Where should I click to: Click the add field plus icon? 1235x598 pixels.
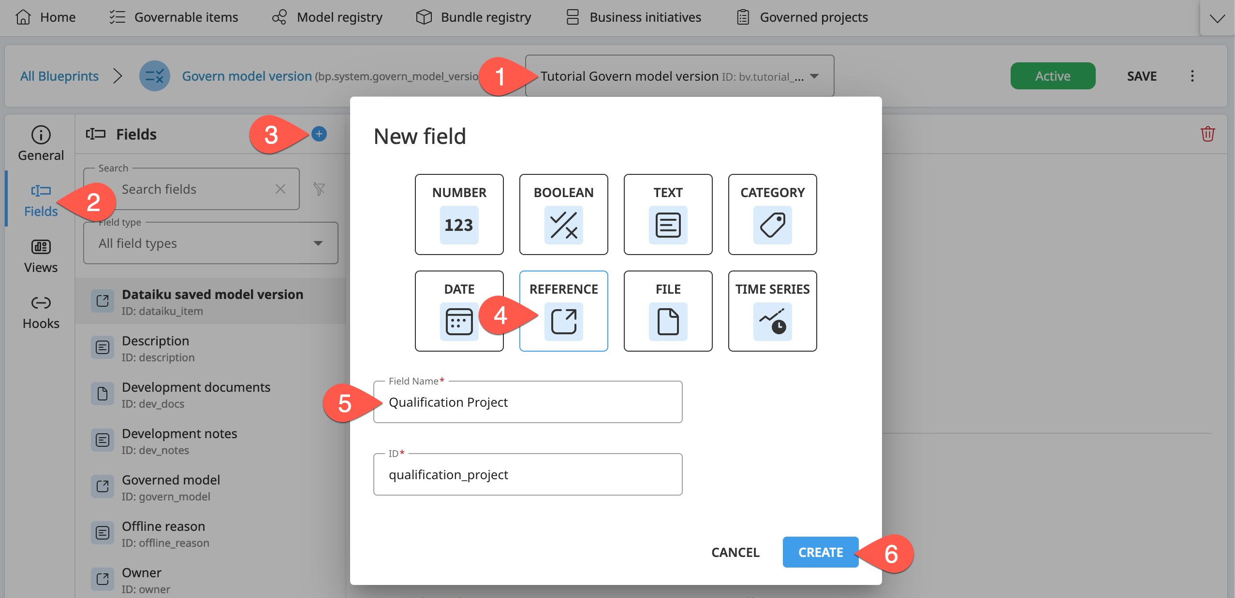click(x=319, y=134)
